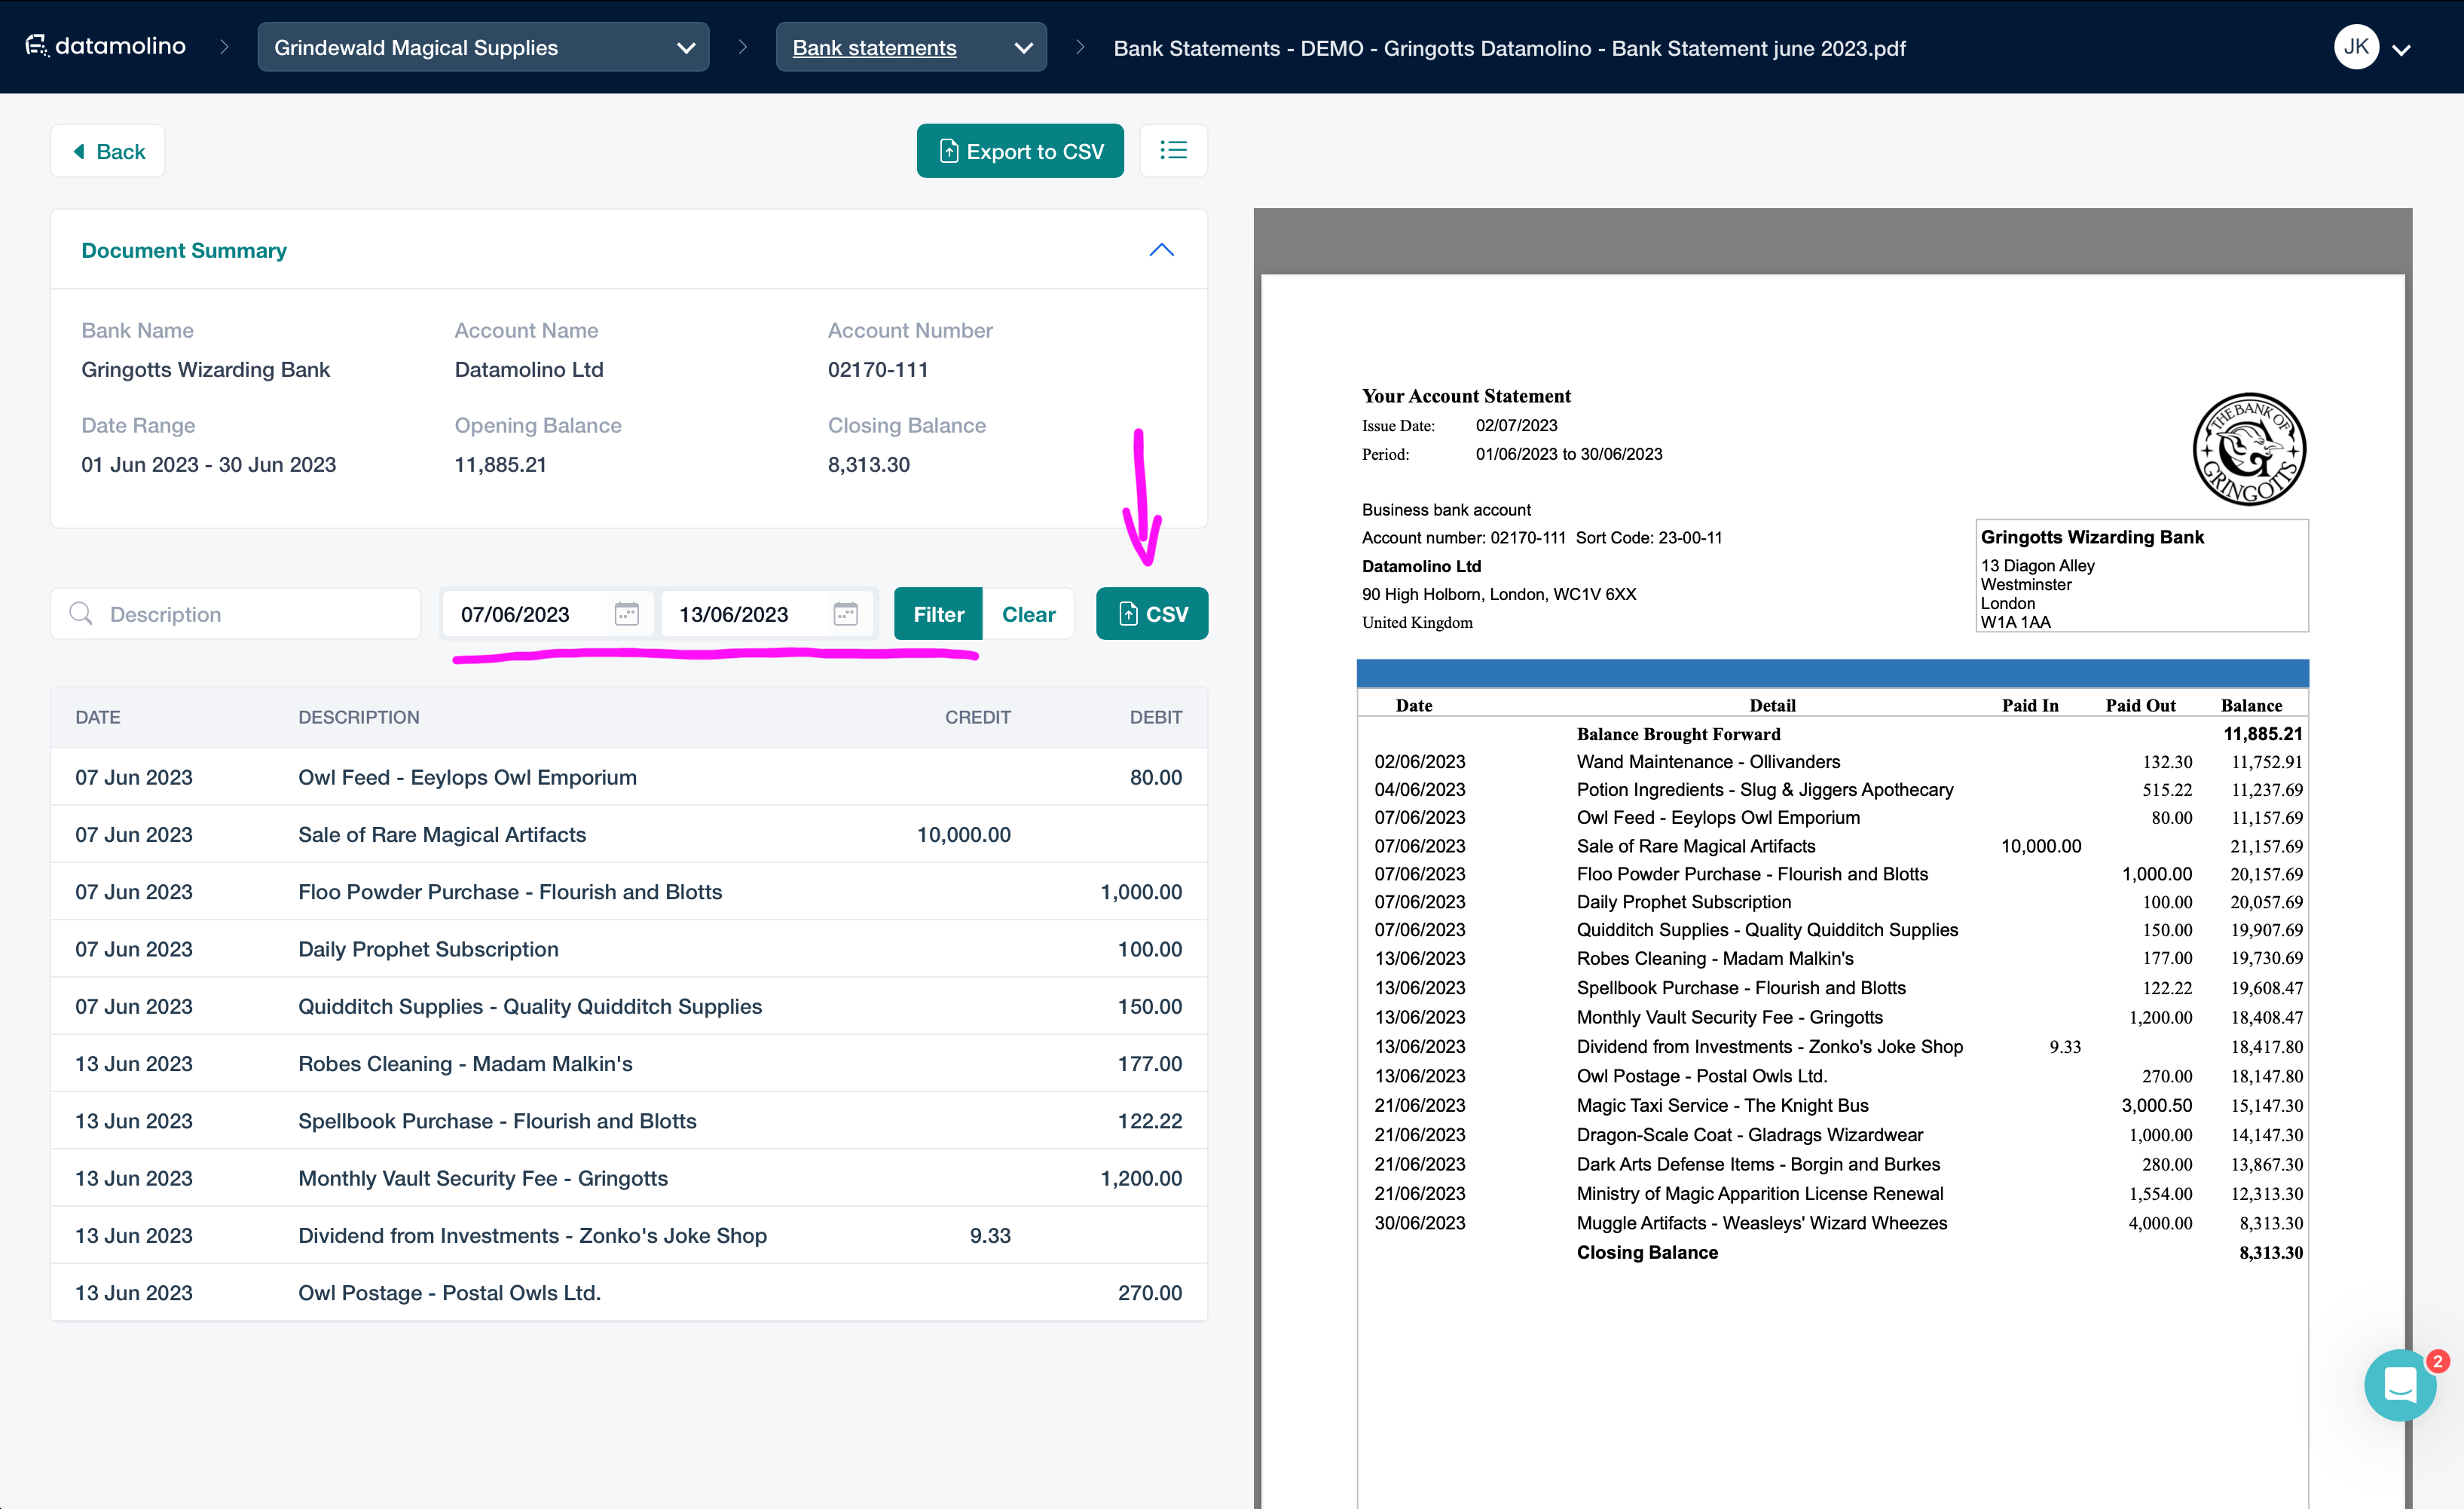Image resolution: width=2464 pixels, height=1509 pixels.
Task: Select the Monthly Vault Security Fee row
Action: click(x=629, y=1178)
